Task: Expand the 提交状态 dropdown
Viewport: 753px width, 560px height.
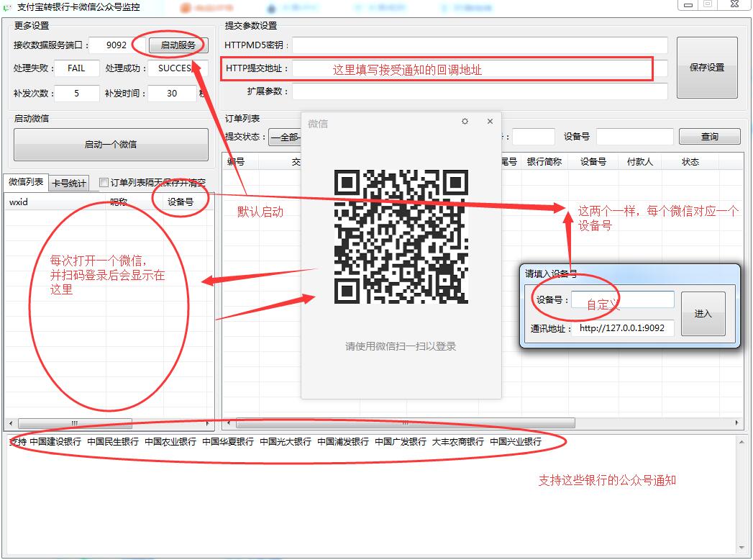Action: pyautogui.click(x=285, y=137)
